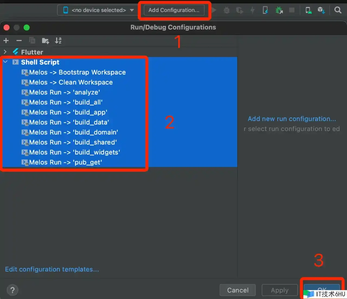Click the Add Configuration button
Screen dimensions: 347x299
click(174, 10)
